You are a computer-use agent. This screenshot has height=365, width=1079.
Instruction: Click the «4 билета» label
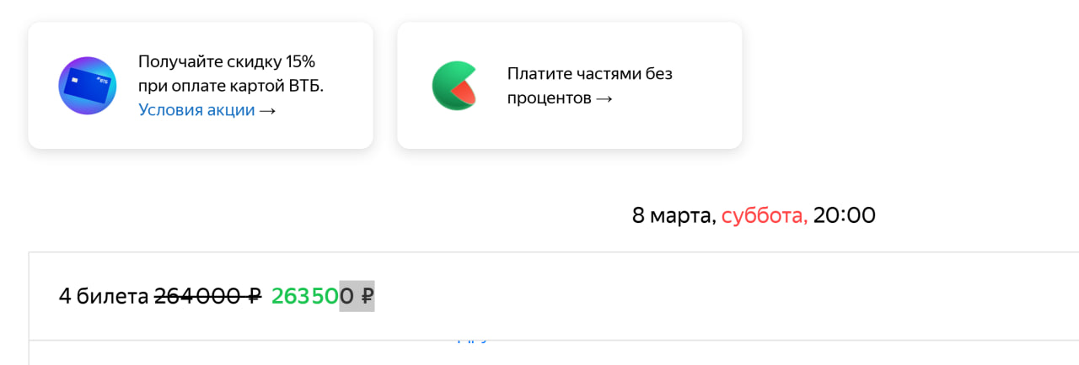pos(103,296)
